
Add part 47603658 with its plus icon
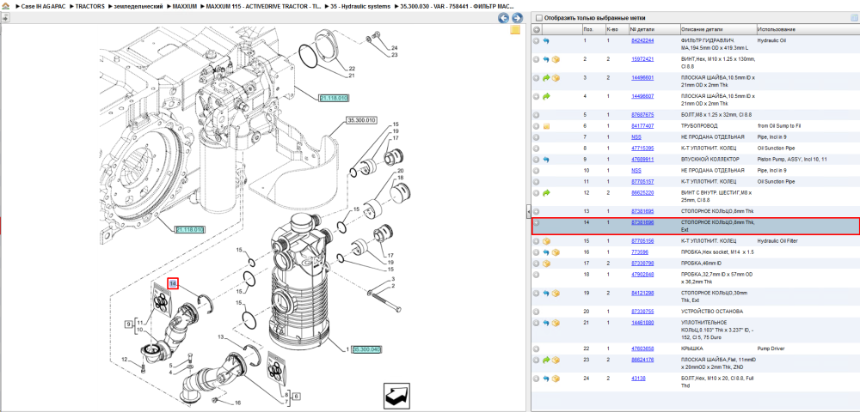point(537,348)
